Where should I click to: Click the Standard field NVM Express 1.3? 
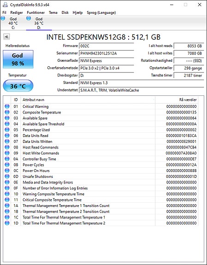pyautogui.click(x=142, y=83)
